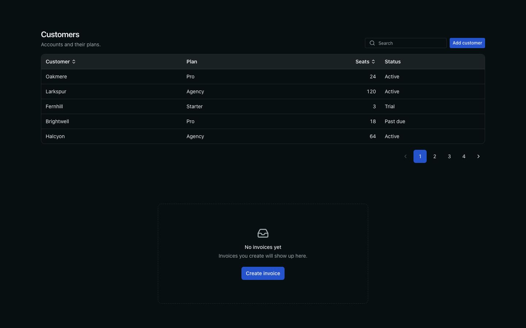This screenshot has height=328, width=526.
Task: Click the empty inbox tray icon
Action: (x=263, y=233)
